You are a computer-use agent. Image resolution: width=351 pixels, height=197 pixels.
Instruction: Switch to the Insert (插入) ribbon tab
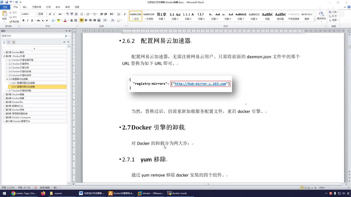25,7
